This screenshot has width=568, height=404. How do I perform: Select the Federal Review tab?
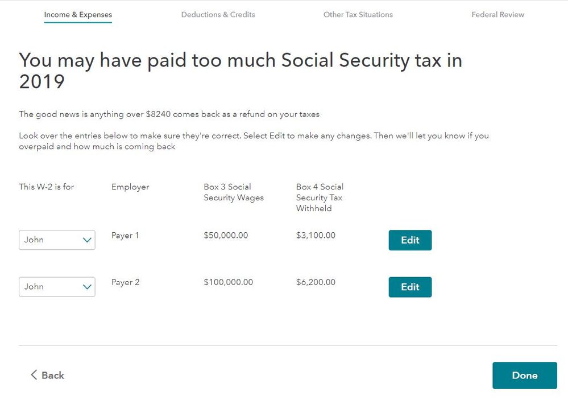pos(497,15)
